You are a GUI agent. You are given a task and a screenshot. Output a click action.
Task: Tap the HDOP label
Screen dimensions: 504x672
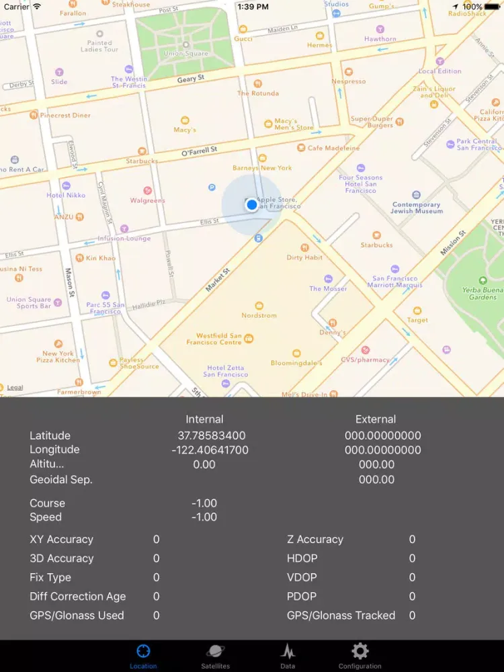pos(302,558)
